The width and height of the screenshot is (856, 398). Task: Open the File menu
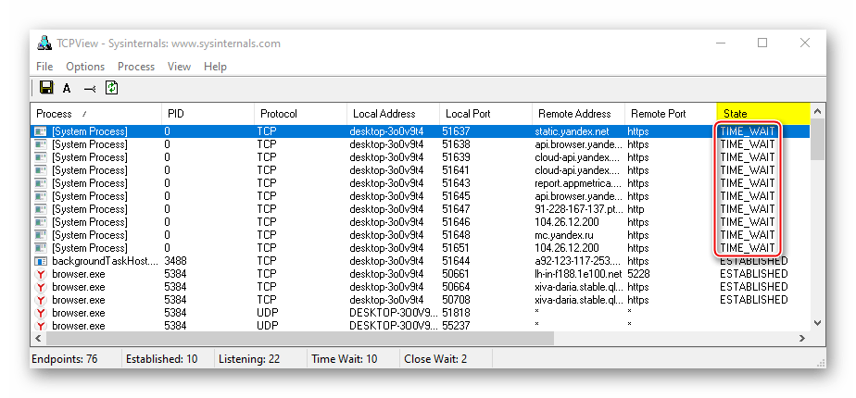point(44,67)
